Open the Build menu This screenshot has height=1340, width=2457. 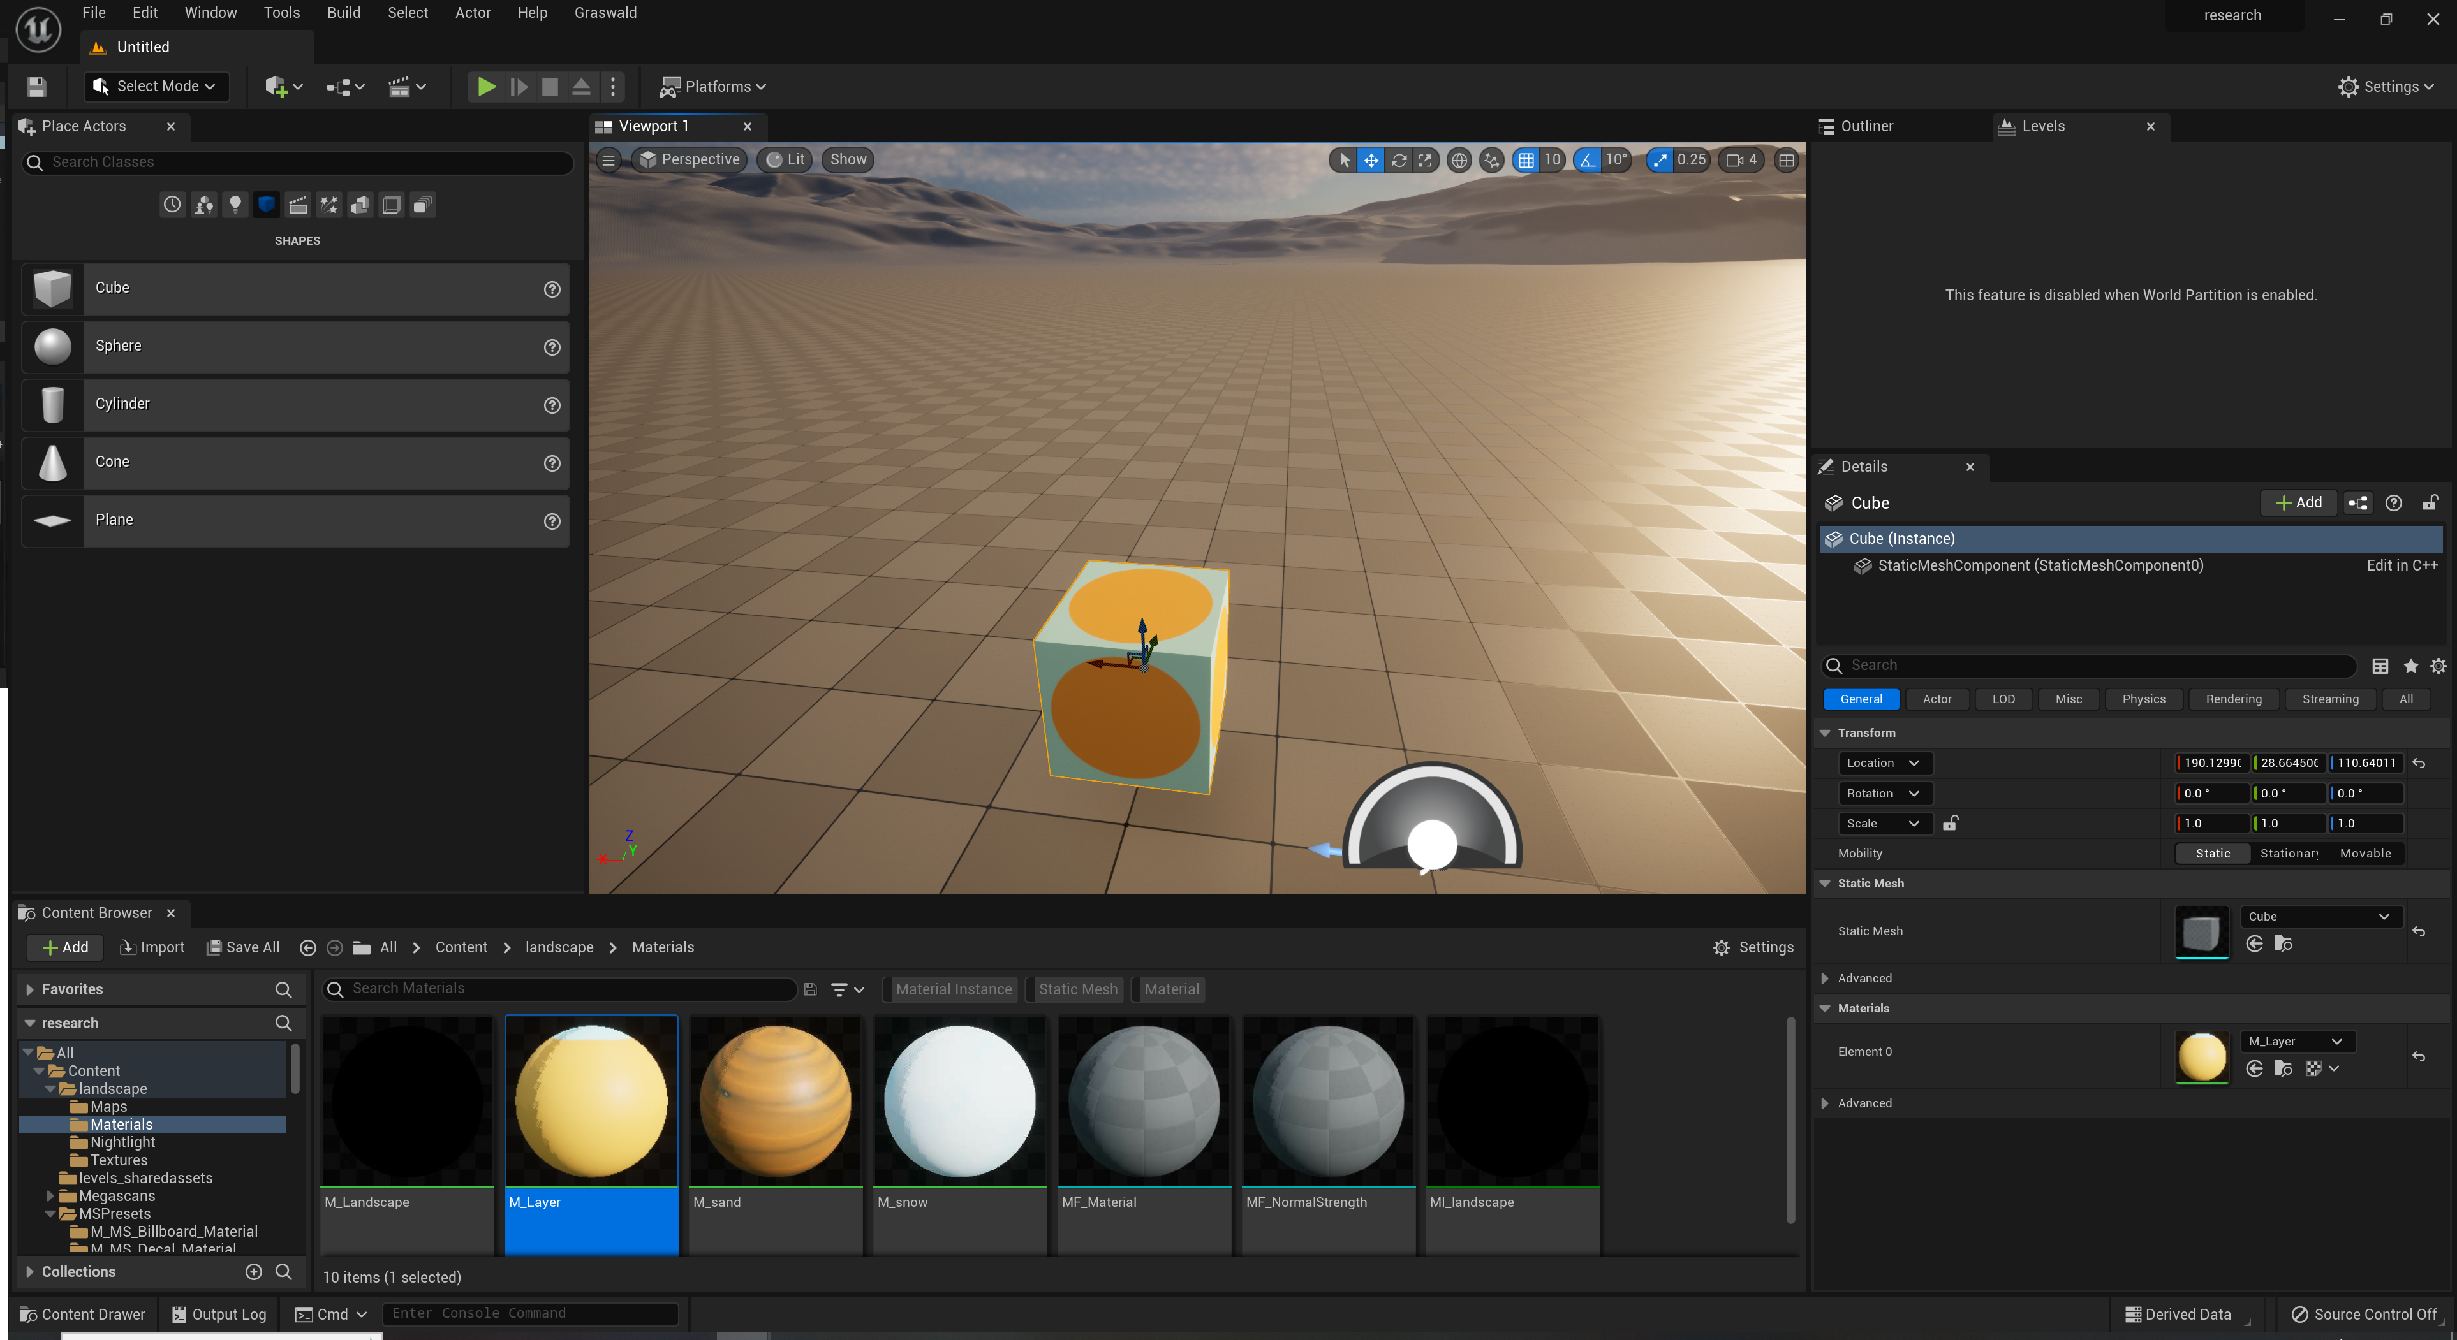(x=343, y=12)
